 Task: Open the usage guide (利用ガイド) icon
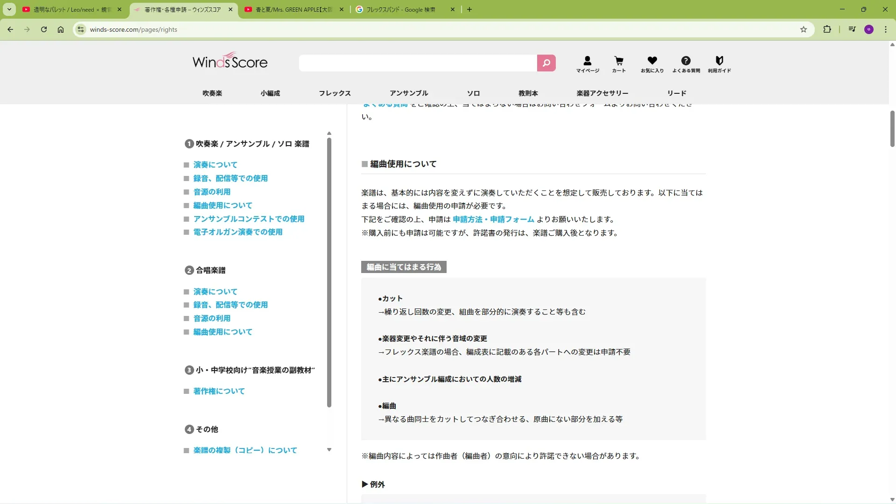point(719,64)
